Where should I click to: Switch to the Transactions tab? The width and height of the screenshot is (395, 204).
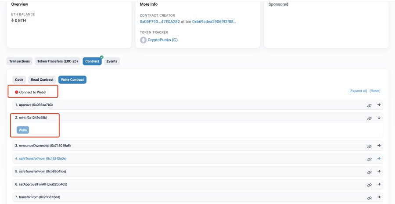point(20,61)
